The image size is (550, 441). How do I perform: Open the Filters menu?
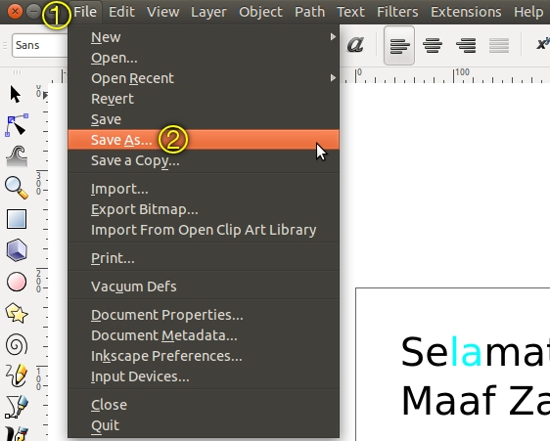(397, 12)
